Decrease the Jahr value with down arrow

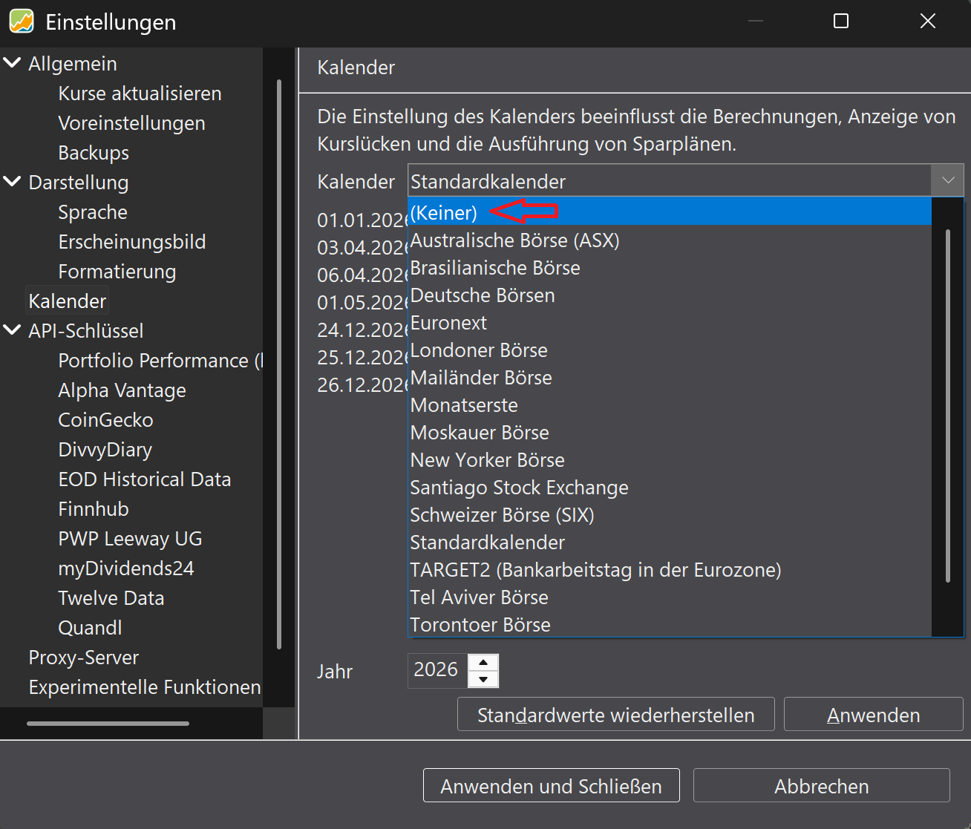[483, 679]
